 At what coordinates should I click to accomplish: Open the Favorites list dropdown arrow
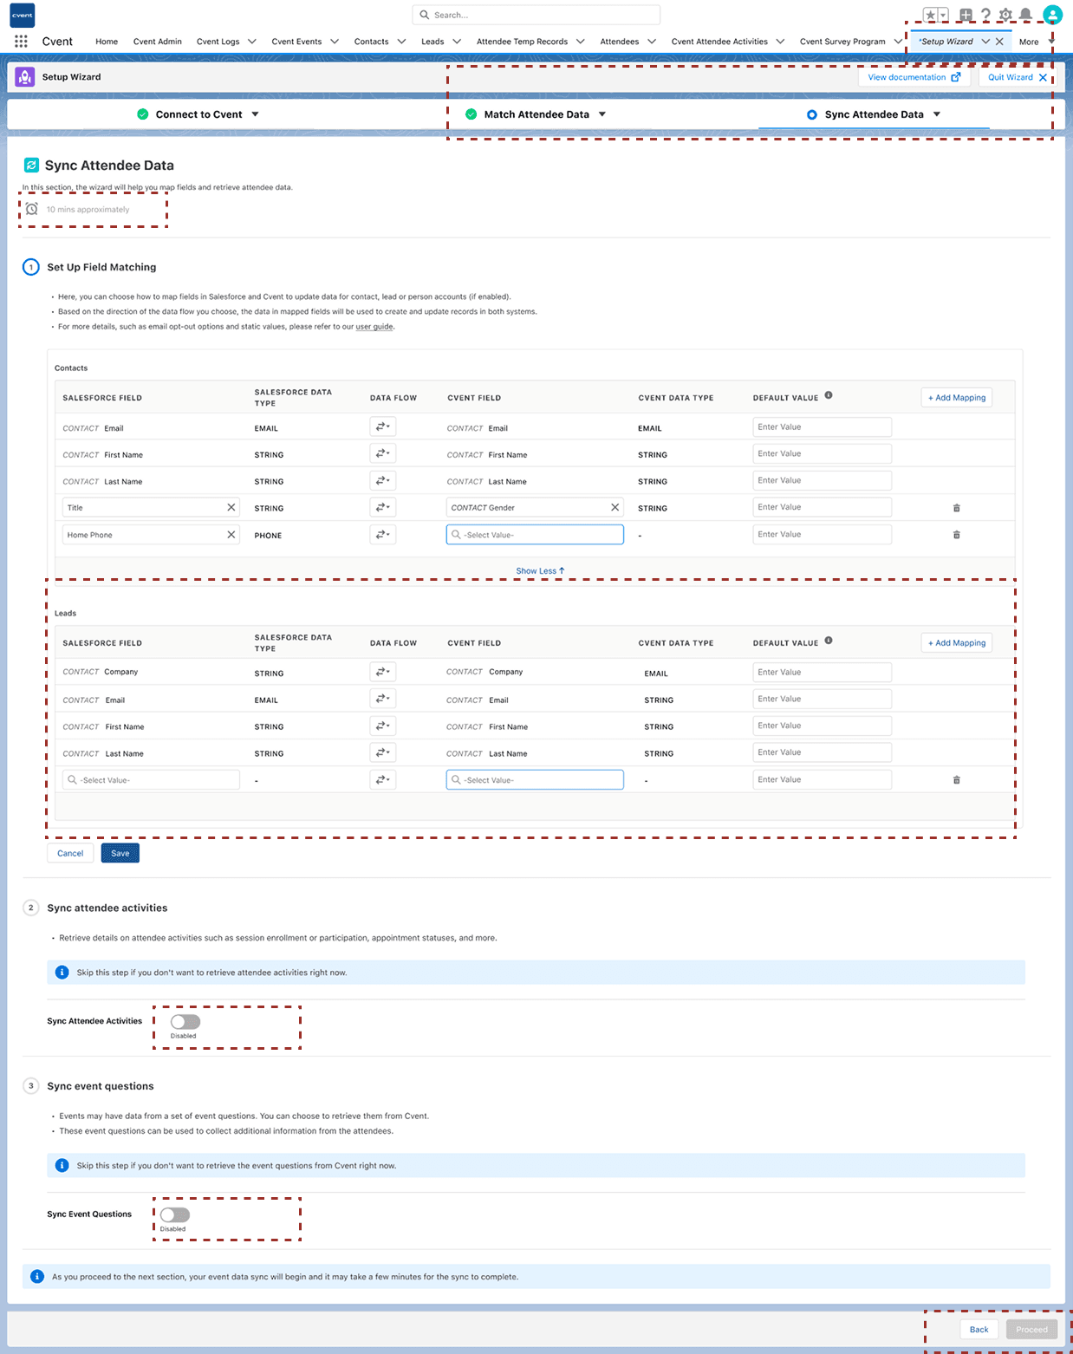pyautogui.click(x=944, y=15)
